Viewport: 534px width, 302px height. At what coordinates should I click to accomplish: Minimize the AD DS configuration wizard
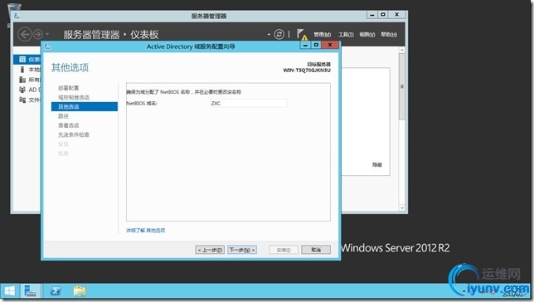click(x=305, y=45)
